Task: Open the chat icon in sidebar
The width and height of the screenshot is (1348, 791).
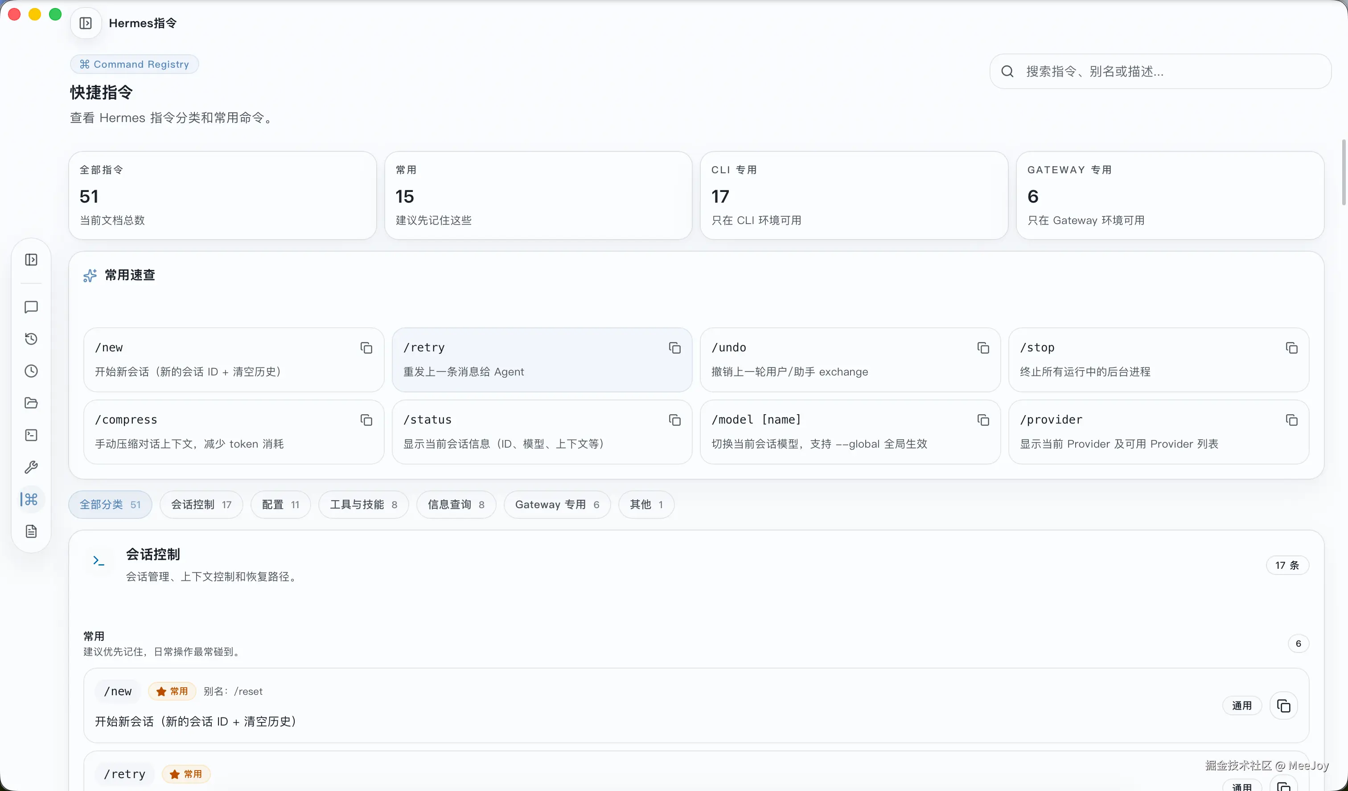Action: pos(31,307)
